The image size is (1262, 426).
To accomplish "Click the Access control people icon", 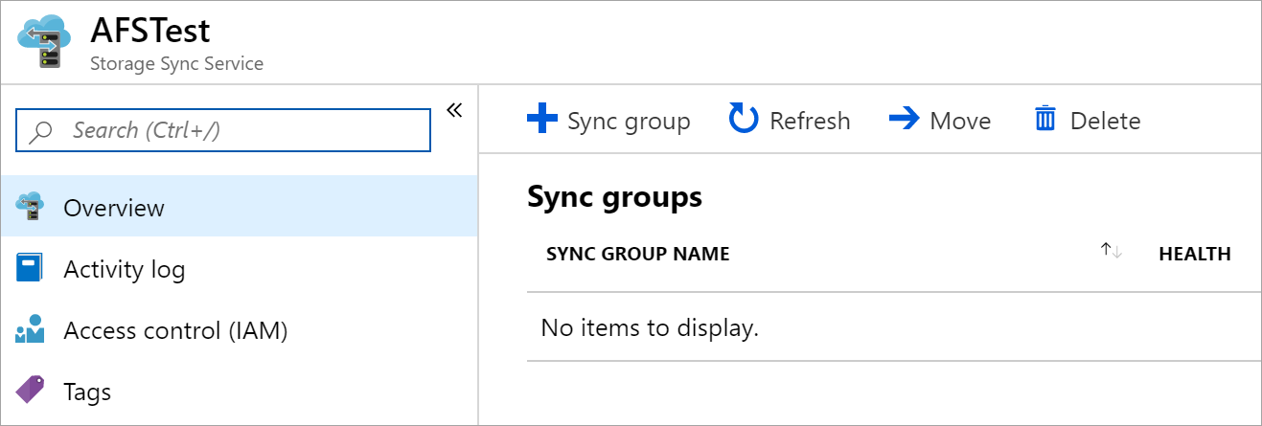I will click(31, 330).
